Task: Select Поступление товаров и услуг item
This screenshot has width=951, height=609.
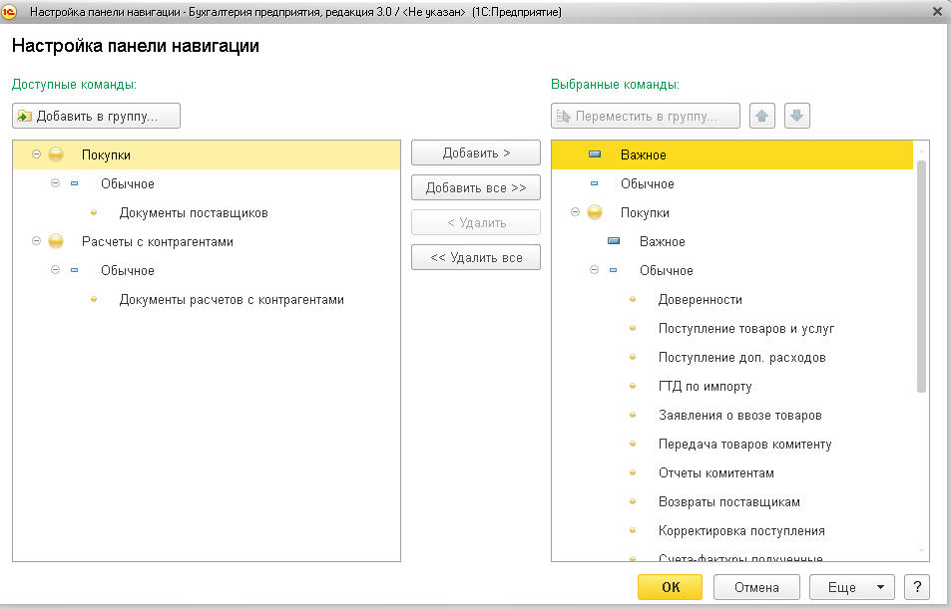Action: [745, 328]
